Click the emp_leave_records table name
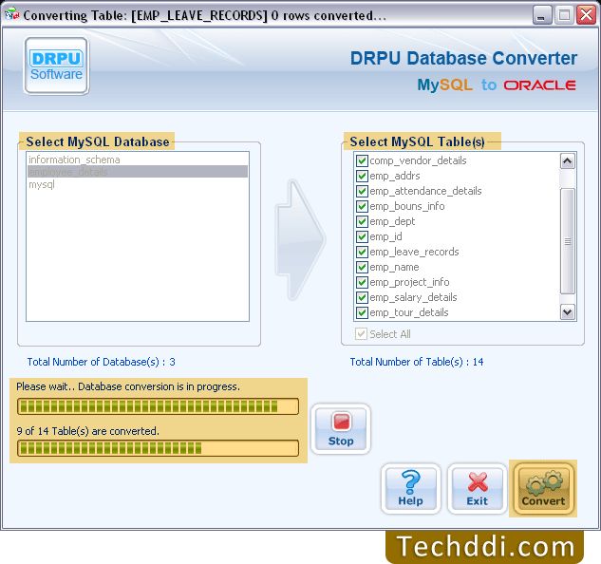The width and height of the screenshot is (601, 564). point(414,252)
